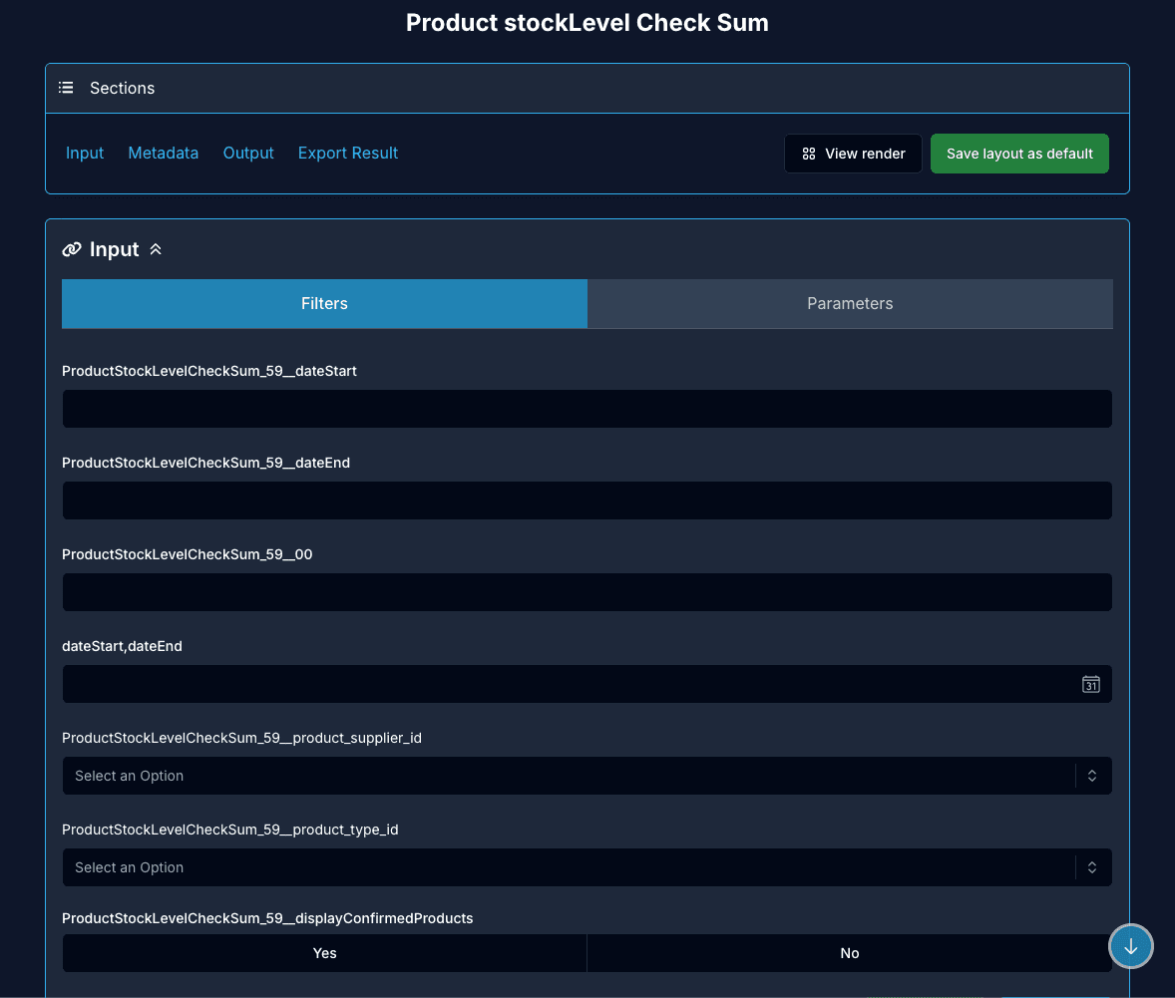This screenshot has width=1175, height=998.
Task: Click the product_type_id dropdown chevron arrows
Action: tap(1092, 866)
